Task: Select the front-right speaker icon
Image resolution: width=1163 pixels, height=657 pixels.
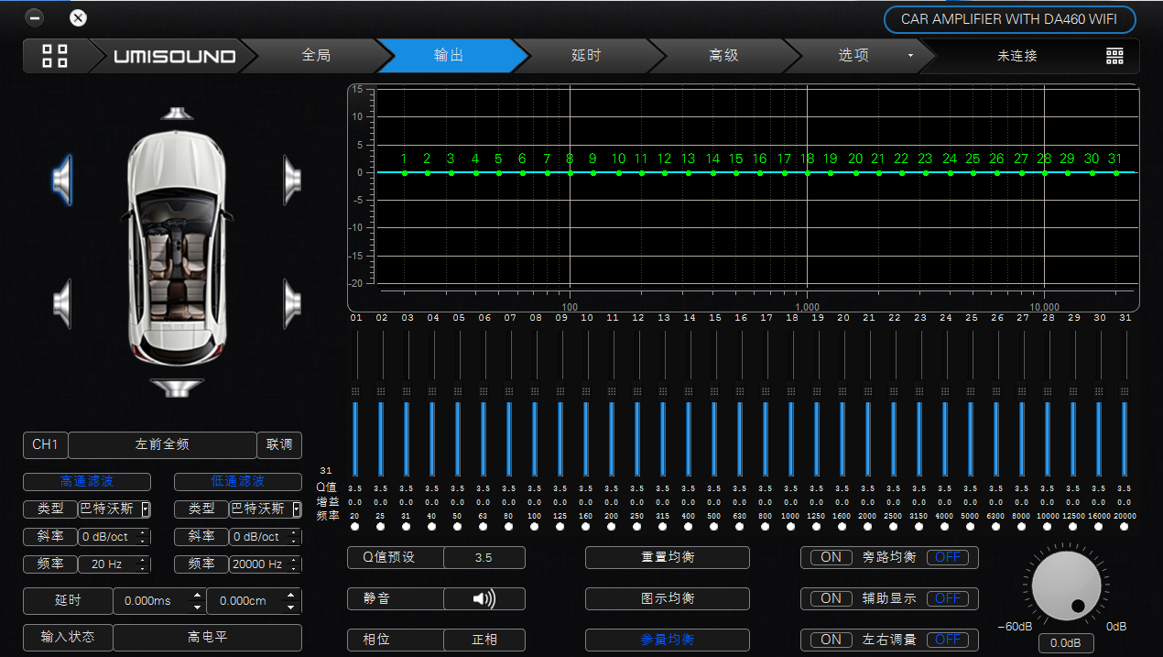Action: [x=292, y=180]
